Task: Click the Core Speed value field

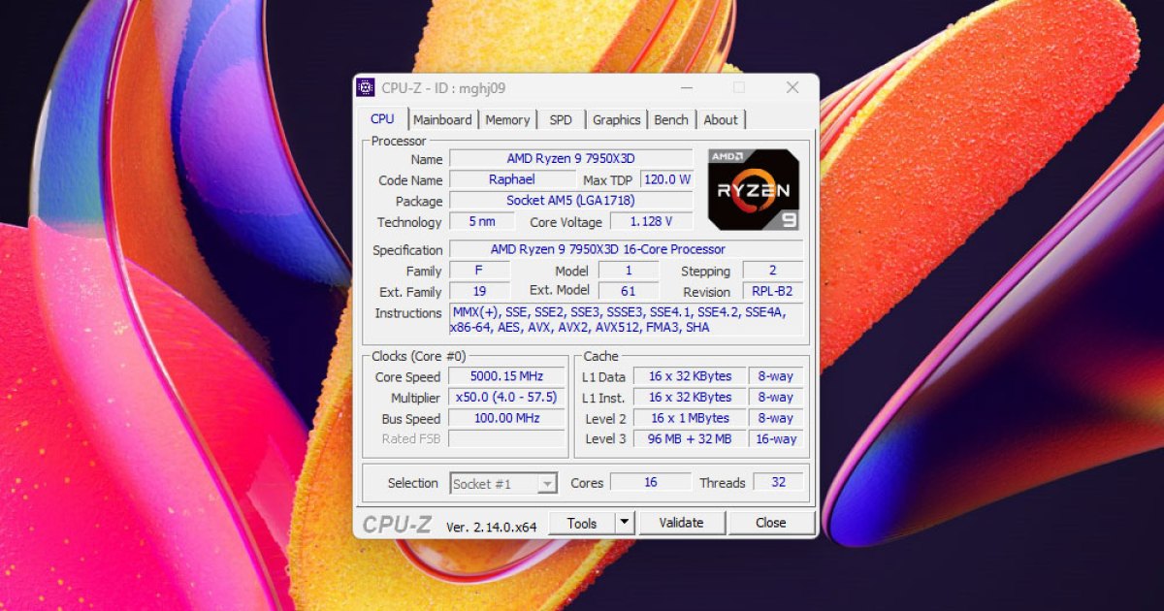Action: click(x=507, y=376)
